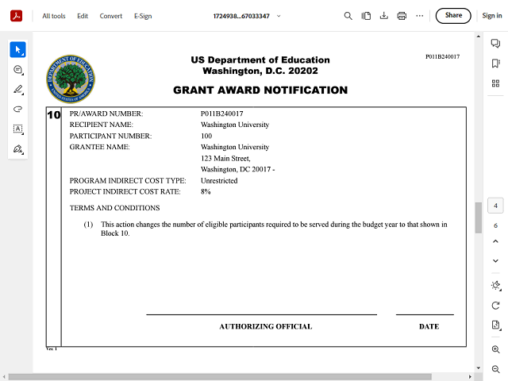Expand the document filename dropdown
The image size is (508, 381).
279,16
